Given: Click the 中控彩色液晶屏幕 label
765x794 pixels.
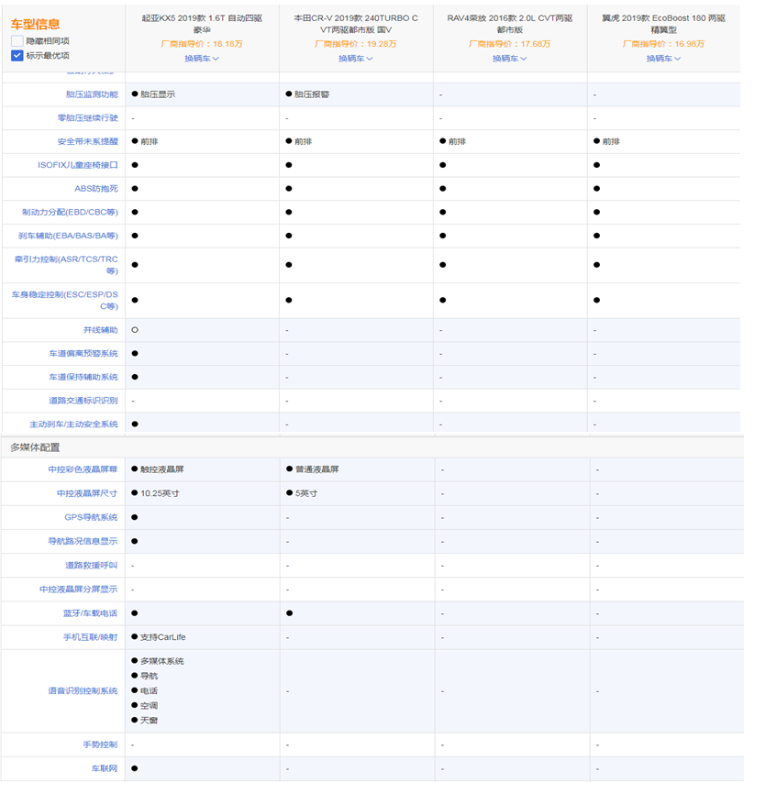Looking at the screenshot, I should pyautogui.click(x=83, y=470).
